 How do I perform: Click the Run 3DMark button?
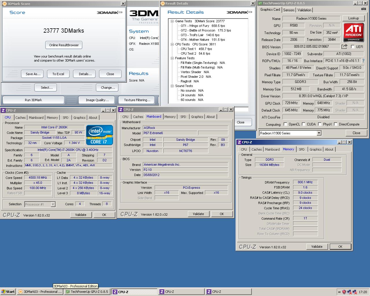[x=33, y=100]
